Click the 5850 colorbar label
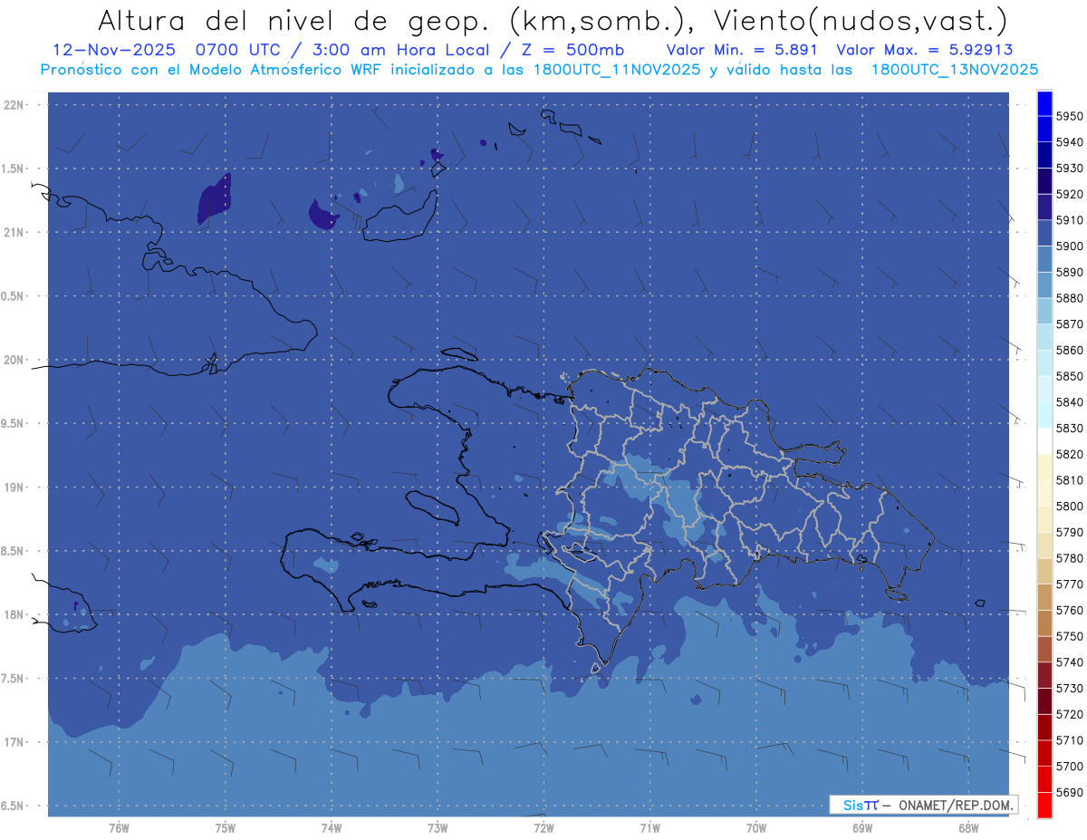This screenshot has height=840, width=1087. (1069, 376)
